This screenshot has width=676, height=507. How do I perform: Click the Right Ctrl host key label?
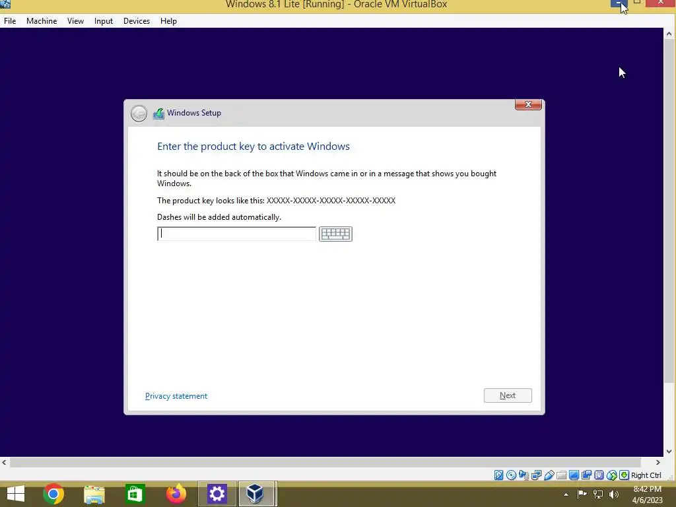[646, 475]
